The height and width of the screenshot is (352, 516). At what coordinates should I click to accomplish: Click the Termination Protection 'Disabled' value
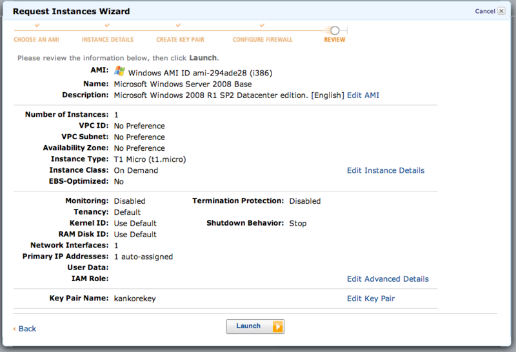[305, 201]
